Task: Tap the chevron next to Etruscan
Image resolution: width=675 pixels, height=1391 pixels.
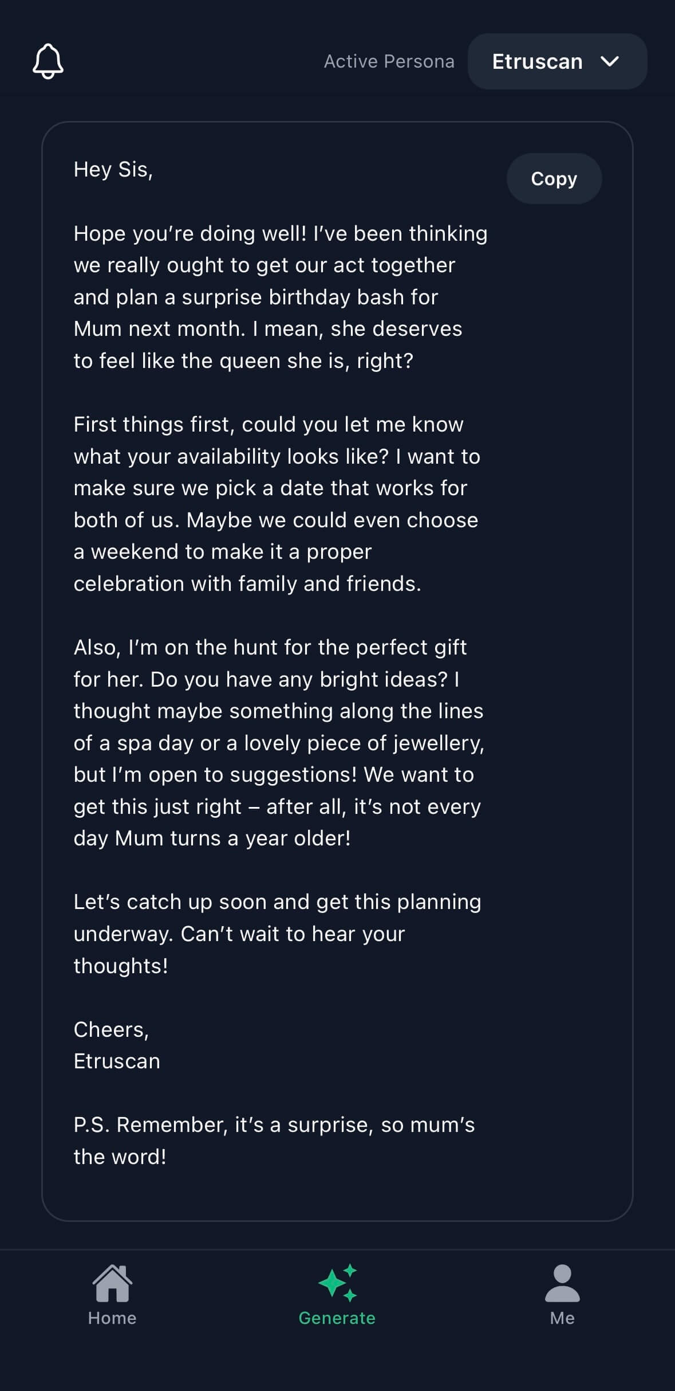Action: coord(611,62)
